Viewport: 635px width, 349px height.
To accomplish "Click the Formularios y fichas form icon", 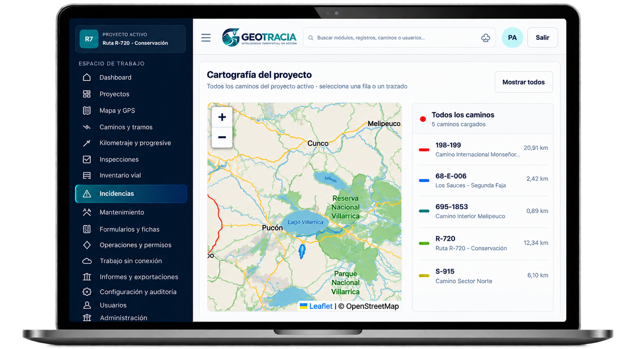I will [x=87, y=229].
